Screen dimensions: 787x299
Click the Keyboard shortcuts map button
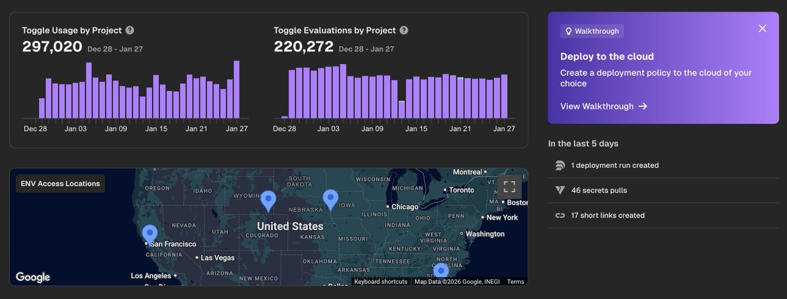380,282
